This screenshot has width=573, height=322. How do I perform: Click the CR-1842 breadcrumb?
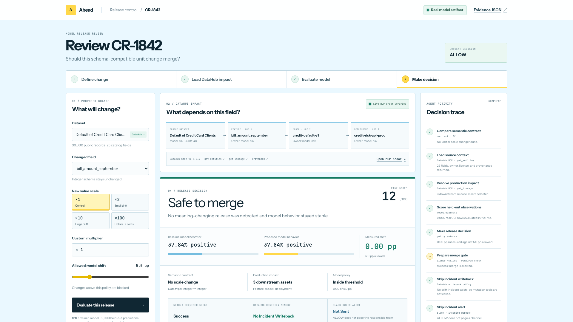(x=153, y=10)
